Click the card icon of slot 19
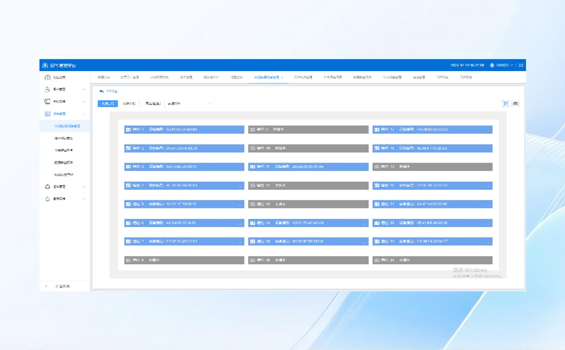 [377, 167]
